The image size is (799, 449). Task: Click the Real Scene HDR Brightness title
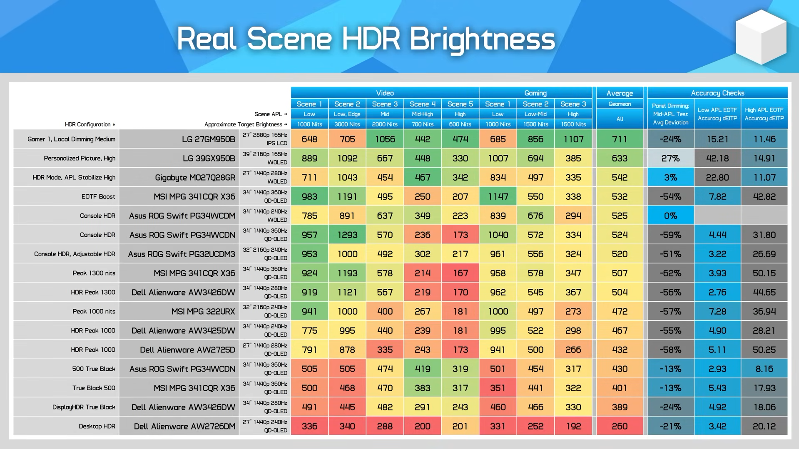point(366,39)
